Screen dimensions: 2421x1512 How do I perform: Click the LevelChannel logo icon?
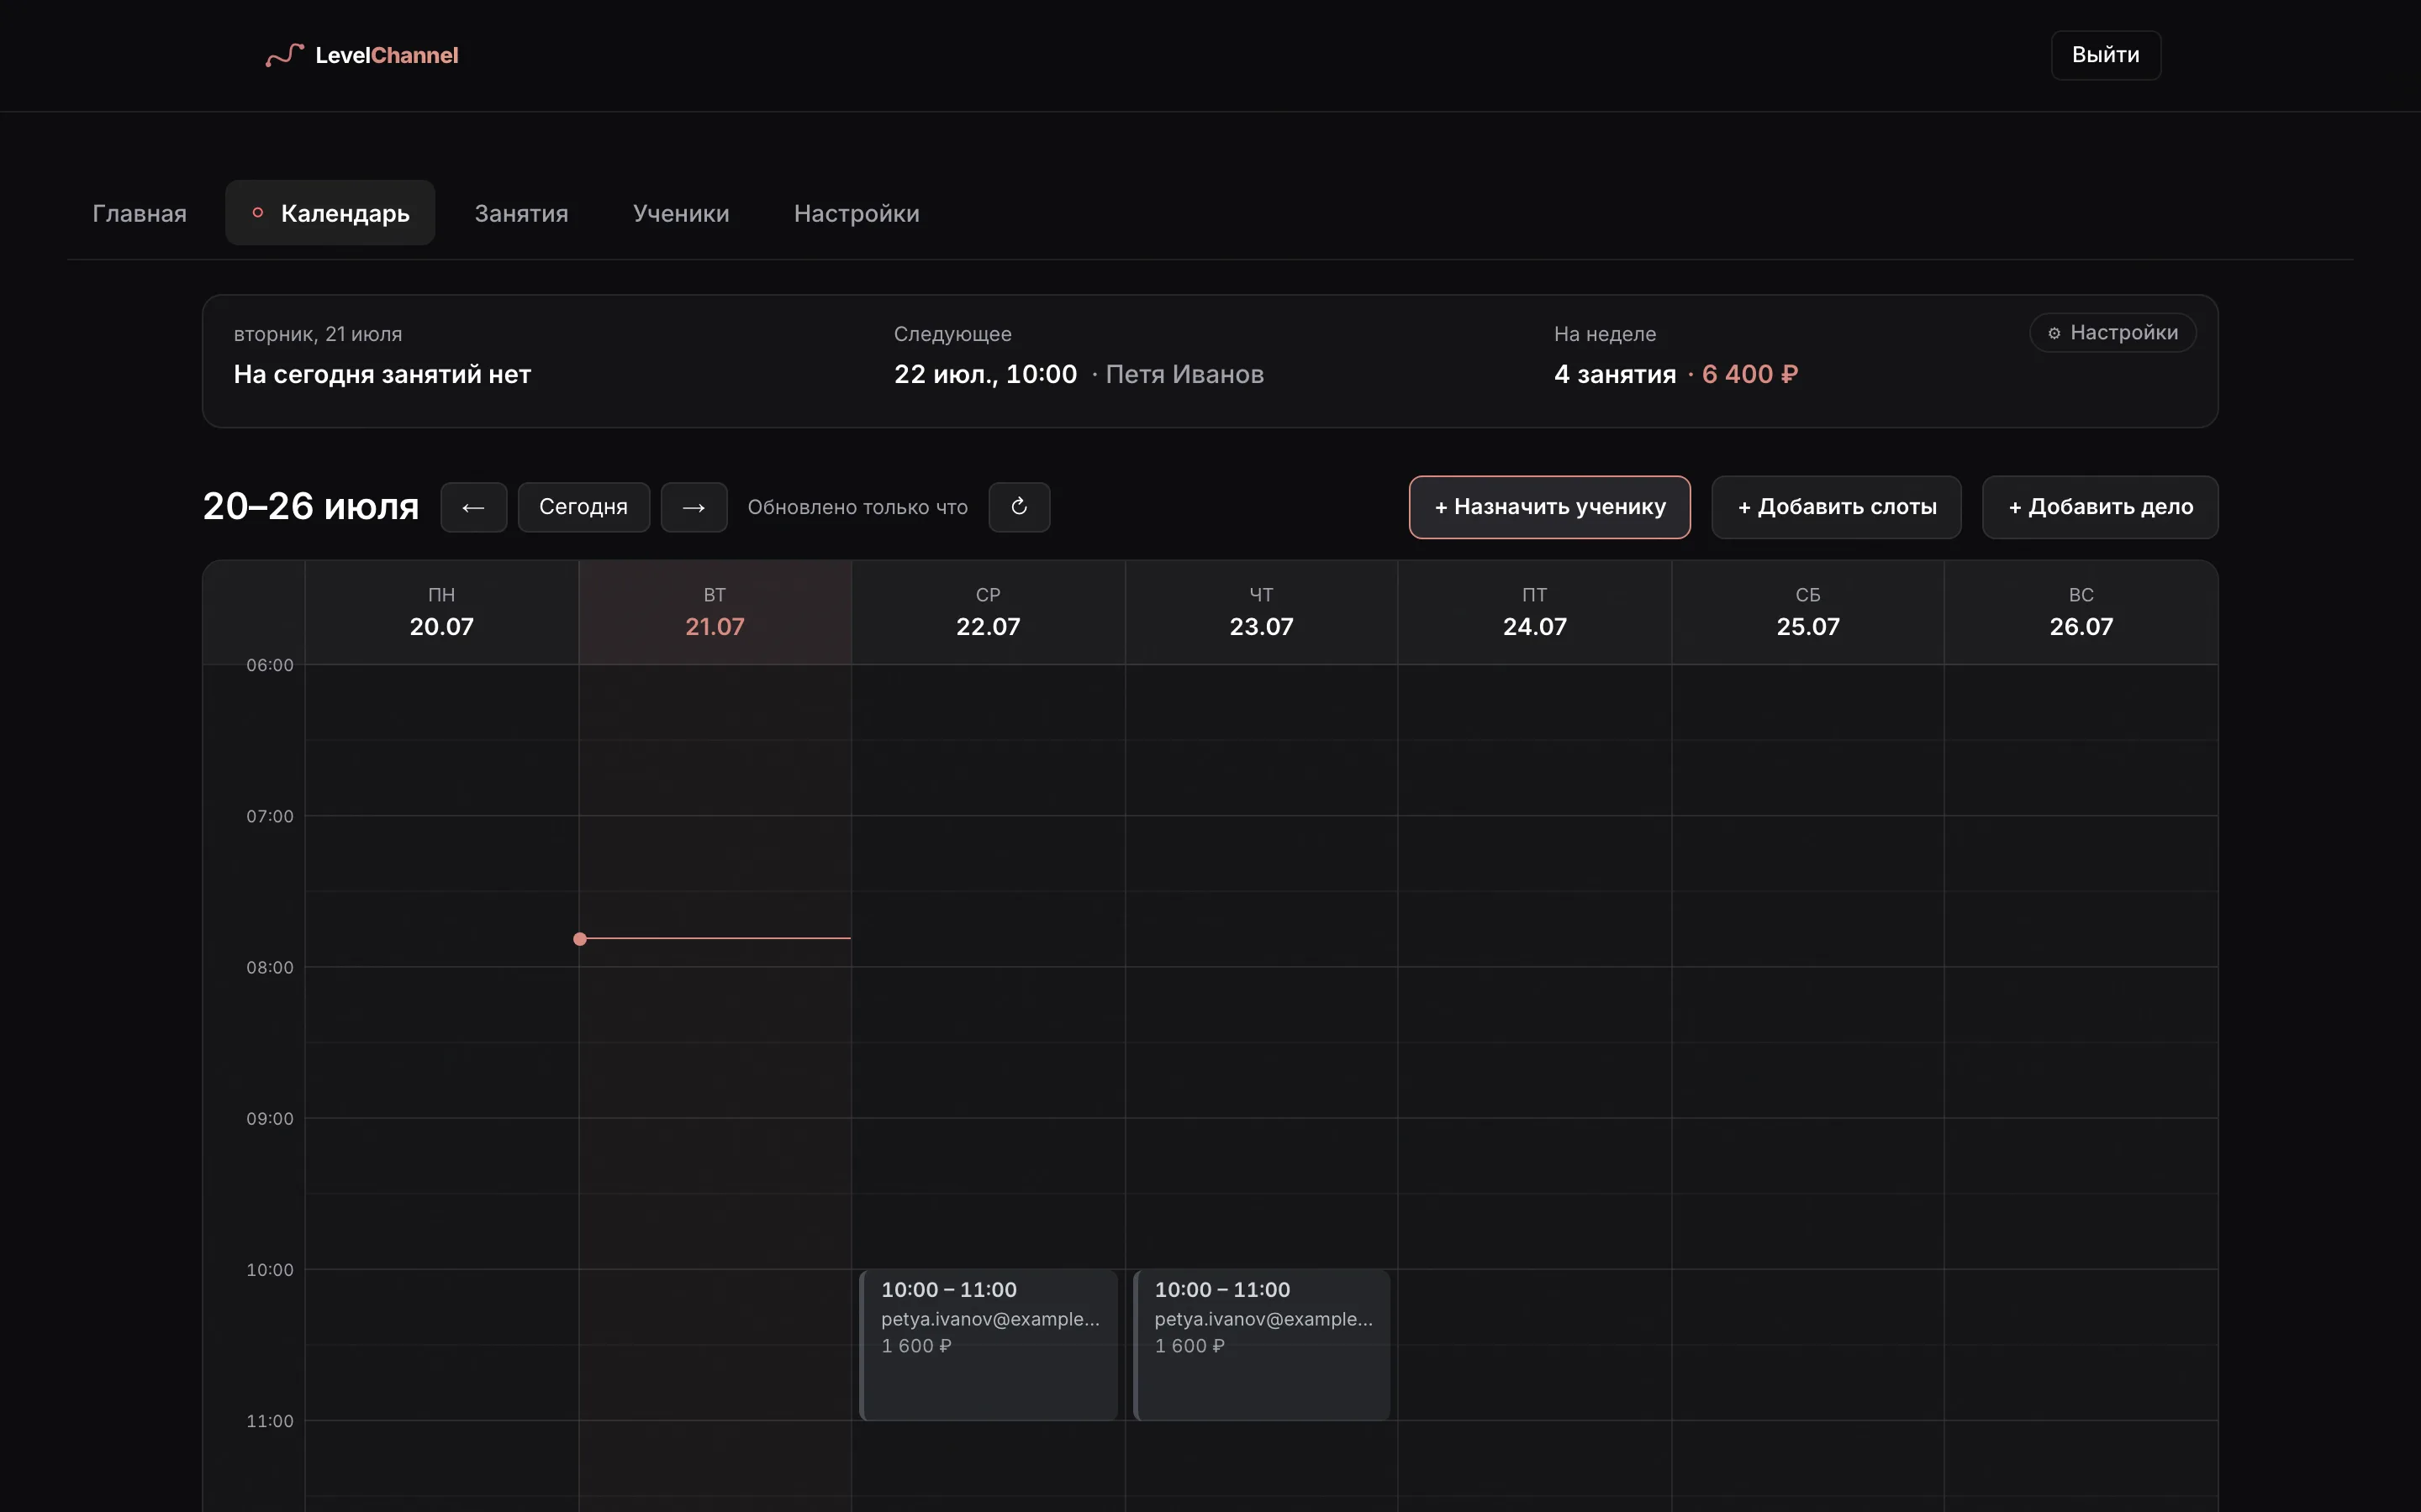click(284, 55)
